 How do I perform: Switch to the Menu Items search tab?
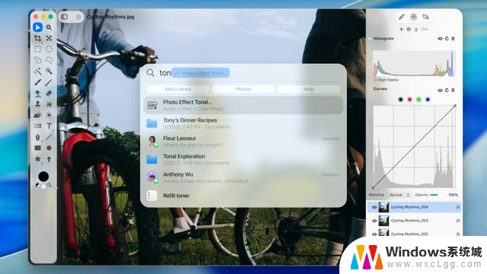pyautogui.click(x=178, y=89)
